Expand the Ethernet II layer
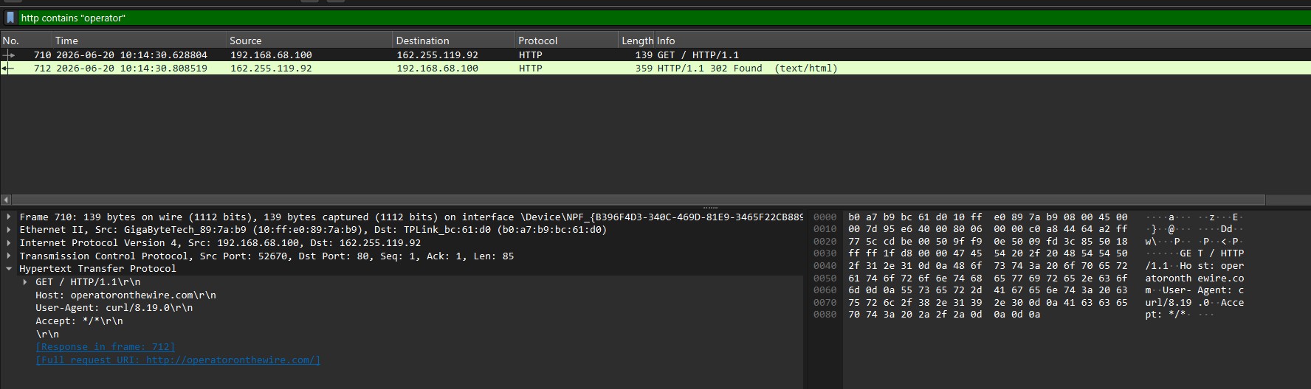 [x=9, y=230]
